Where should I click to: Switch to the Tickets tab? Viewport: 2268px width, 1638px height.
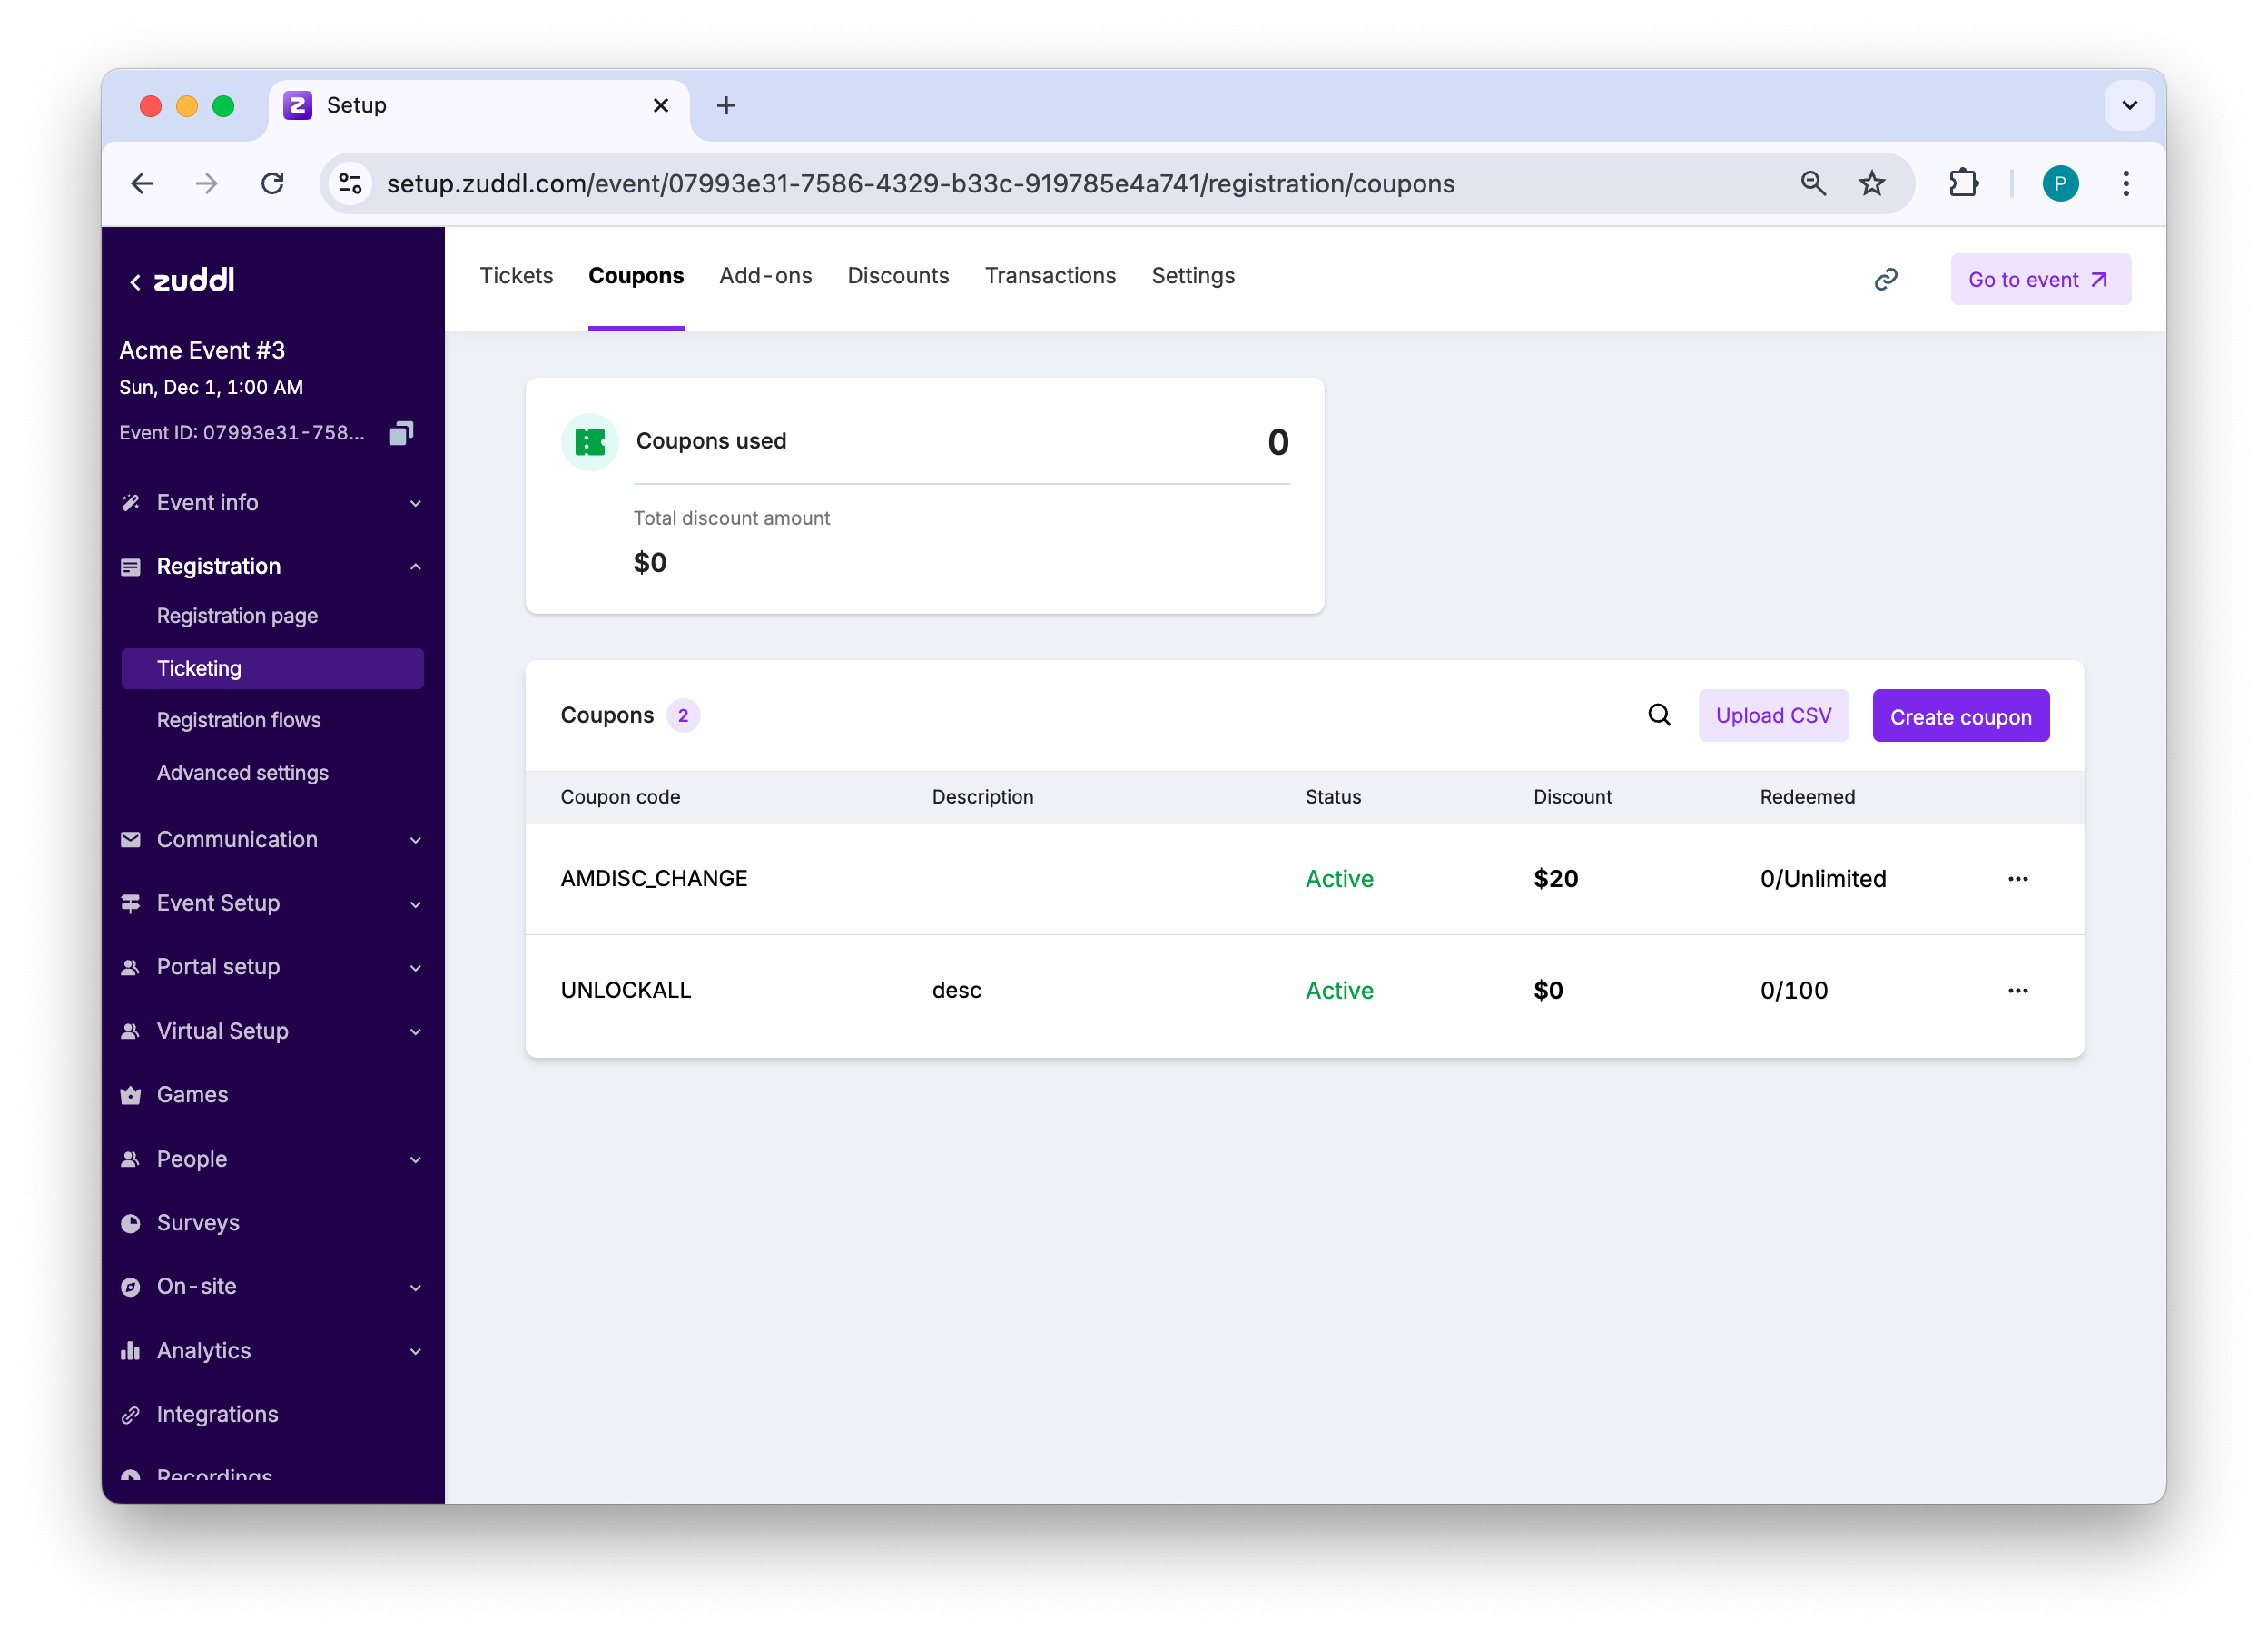click(516, 276)
